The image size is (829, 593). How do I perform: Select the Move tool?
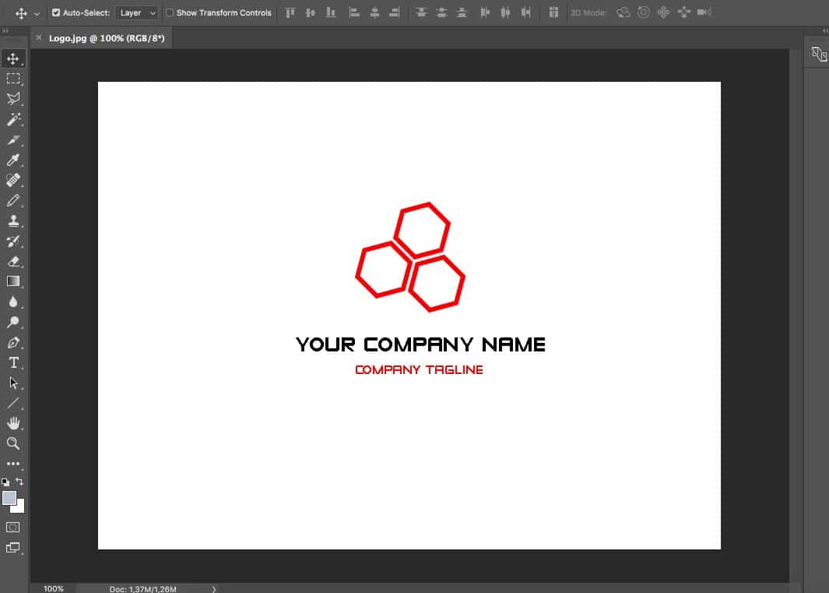(13, 58)
